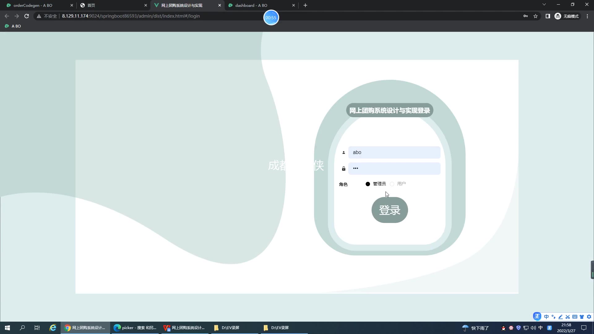This screenshot has width=594, height=334.
Task: Click the username field containing abo
Action: 394,152
